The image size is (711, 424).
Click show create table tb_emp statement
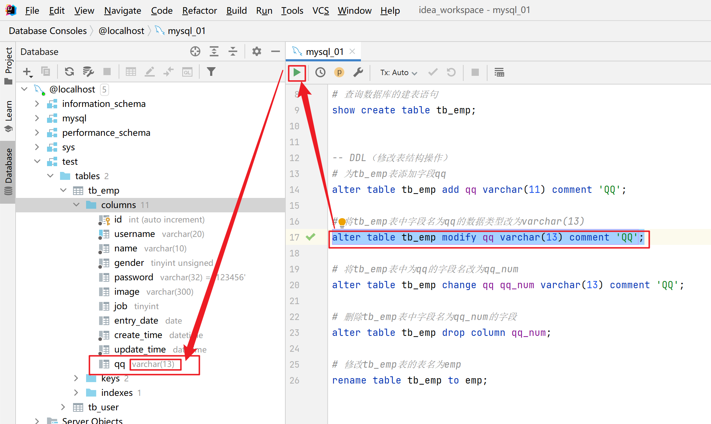tap(404, 110)
